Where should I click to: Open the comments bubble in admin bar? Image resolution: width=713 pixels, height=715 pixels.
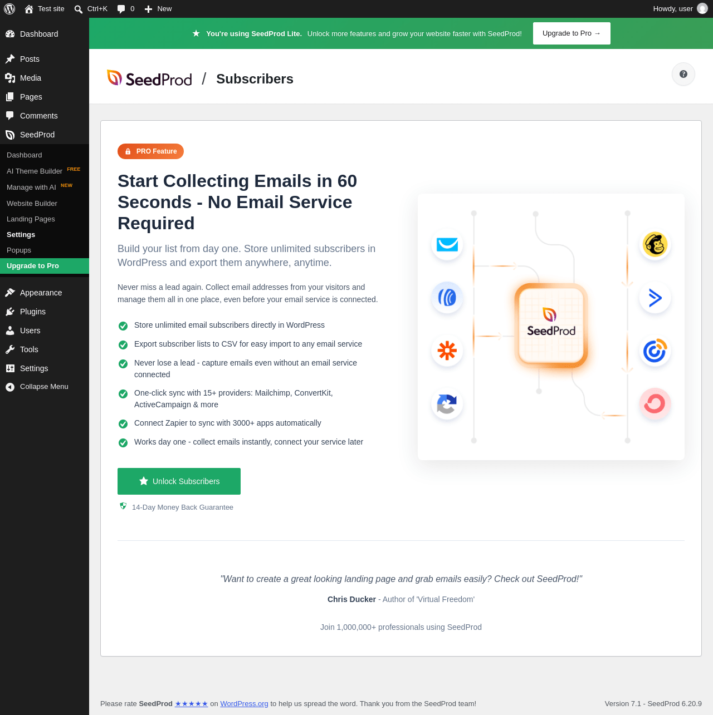point(126,9)
